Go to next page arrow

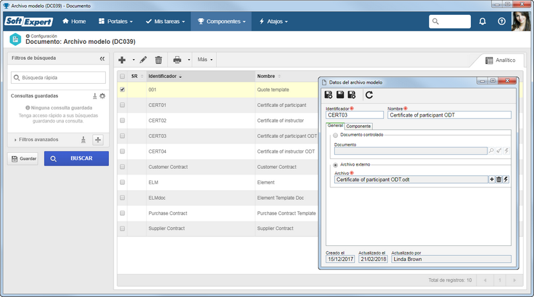click(x=514, y=280)
